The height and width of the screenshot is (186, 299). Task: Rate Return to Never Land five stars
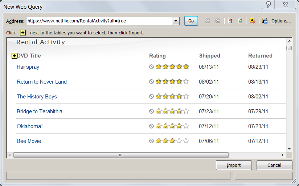coord(186,81)
